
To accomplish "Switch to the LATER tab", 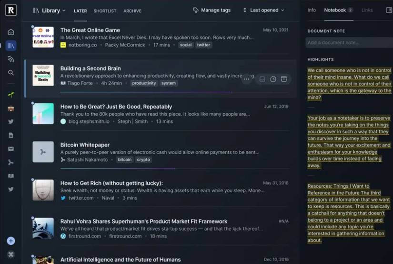I will 81,11.
